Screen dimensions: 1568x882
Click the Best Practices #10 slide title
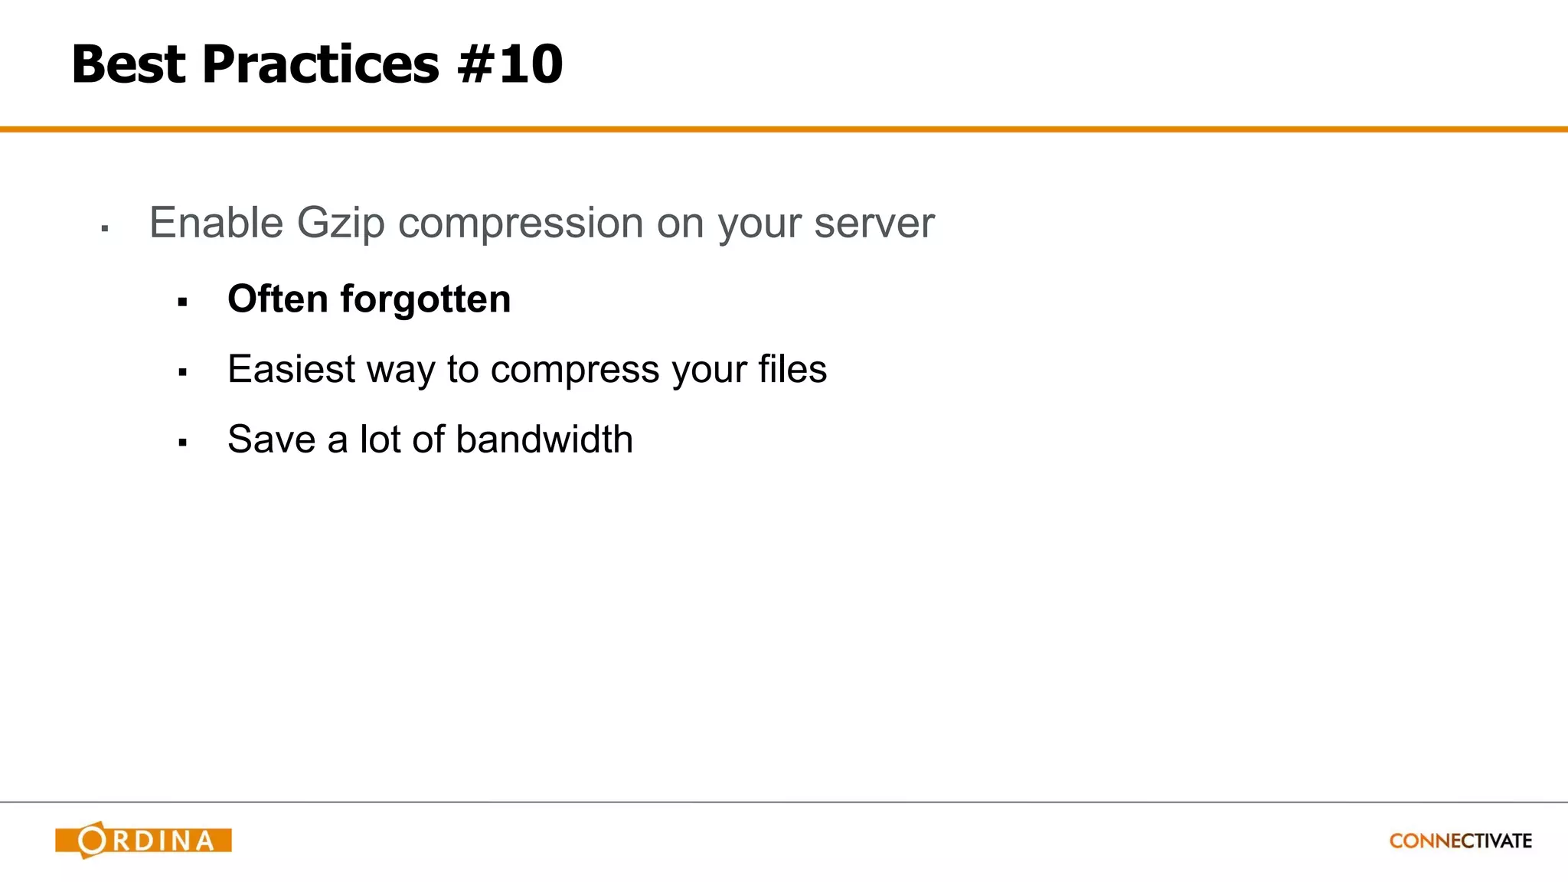tap(316, 64)
